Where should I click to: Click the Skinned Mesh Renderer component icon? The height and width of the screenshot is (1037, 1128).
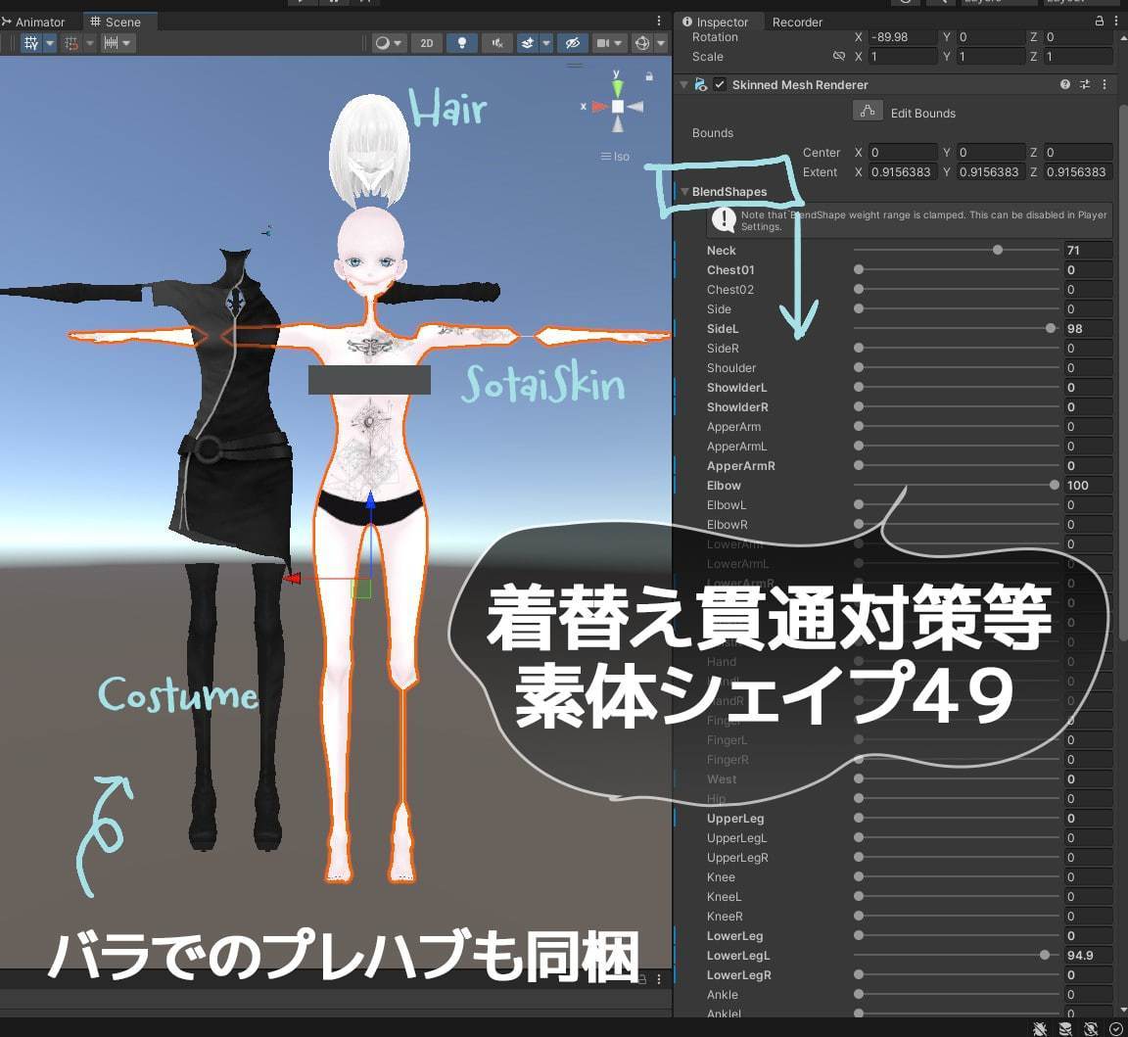pyautogui.click(x=701, y=84)
